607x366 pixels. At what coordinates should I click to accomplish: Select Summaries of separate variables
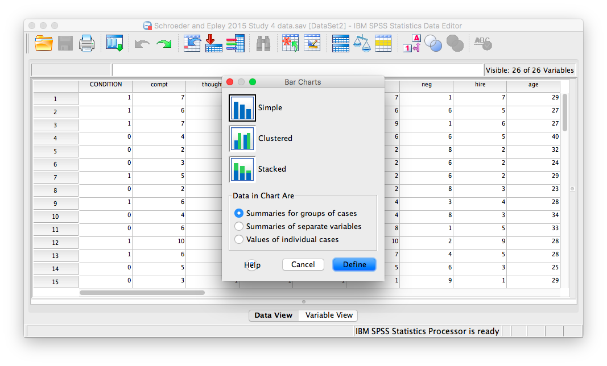pos(239,226)
